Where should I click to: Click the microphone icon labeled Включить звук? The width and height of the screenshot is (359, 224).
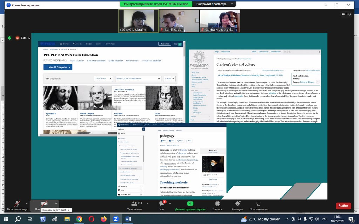click(17, 203)
